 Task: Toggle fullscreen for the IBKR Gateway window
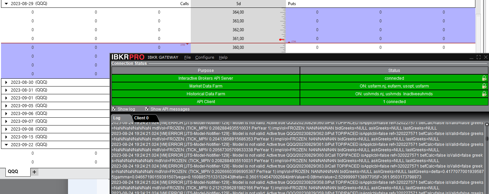478,57
